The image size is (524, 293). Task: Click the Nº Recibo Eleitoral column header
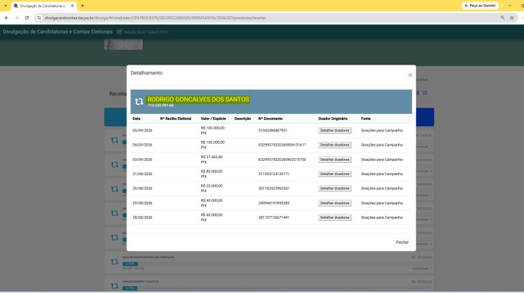click(175, 119)
